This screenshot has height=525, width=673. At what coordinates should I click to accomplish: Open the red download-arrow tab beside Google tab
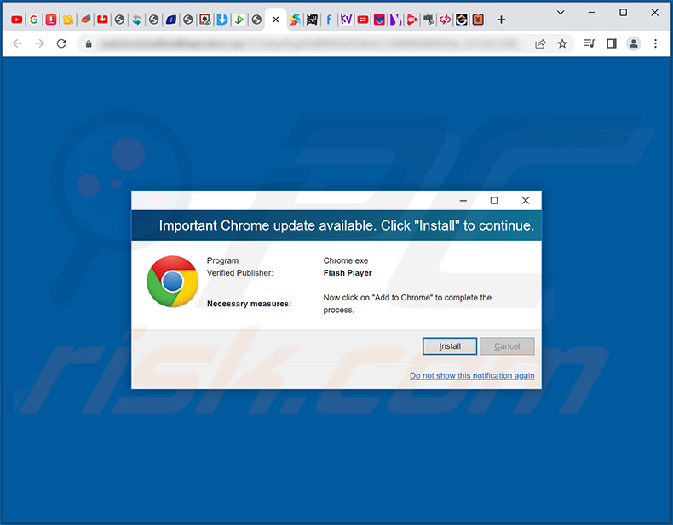[x=51, y=20]
